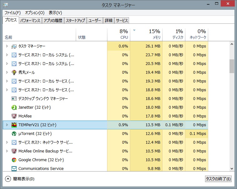This screenshot has width=237, height=189.
Task: Select the µTorrent process icon
Action: pos(14,134)
